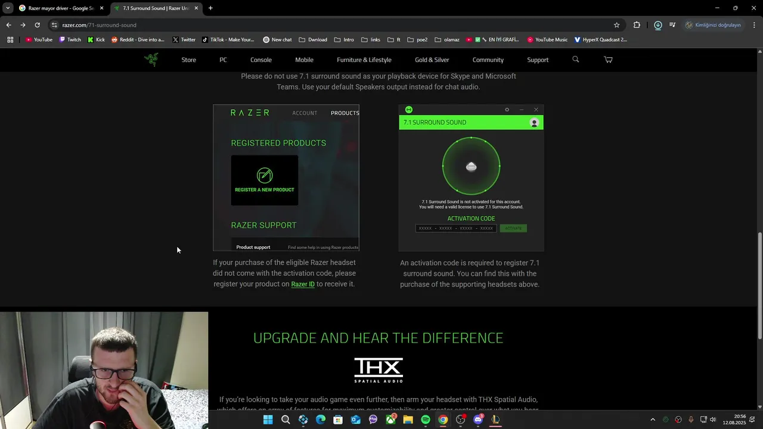Click the Razer logo in navigation

[151, 60]
